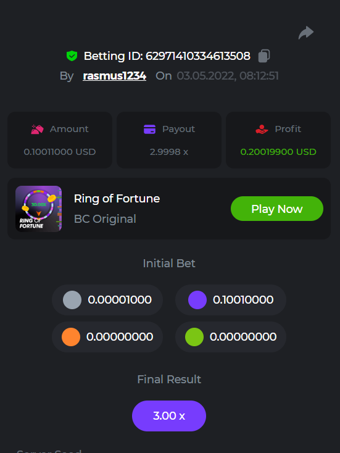Select the green color bet circle
Screen dimensions: 340x453
[x=194, y=337]
